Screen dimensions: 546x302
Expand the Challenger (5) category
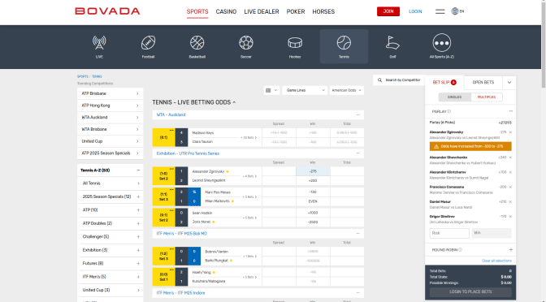pyautogui.click(x=138, y=237)
